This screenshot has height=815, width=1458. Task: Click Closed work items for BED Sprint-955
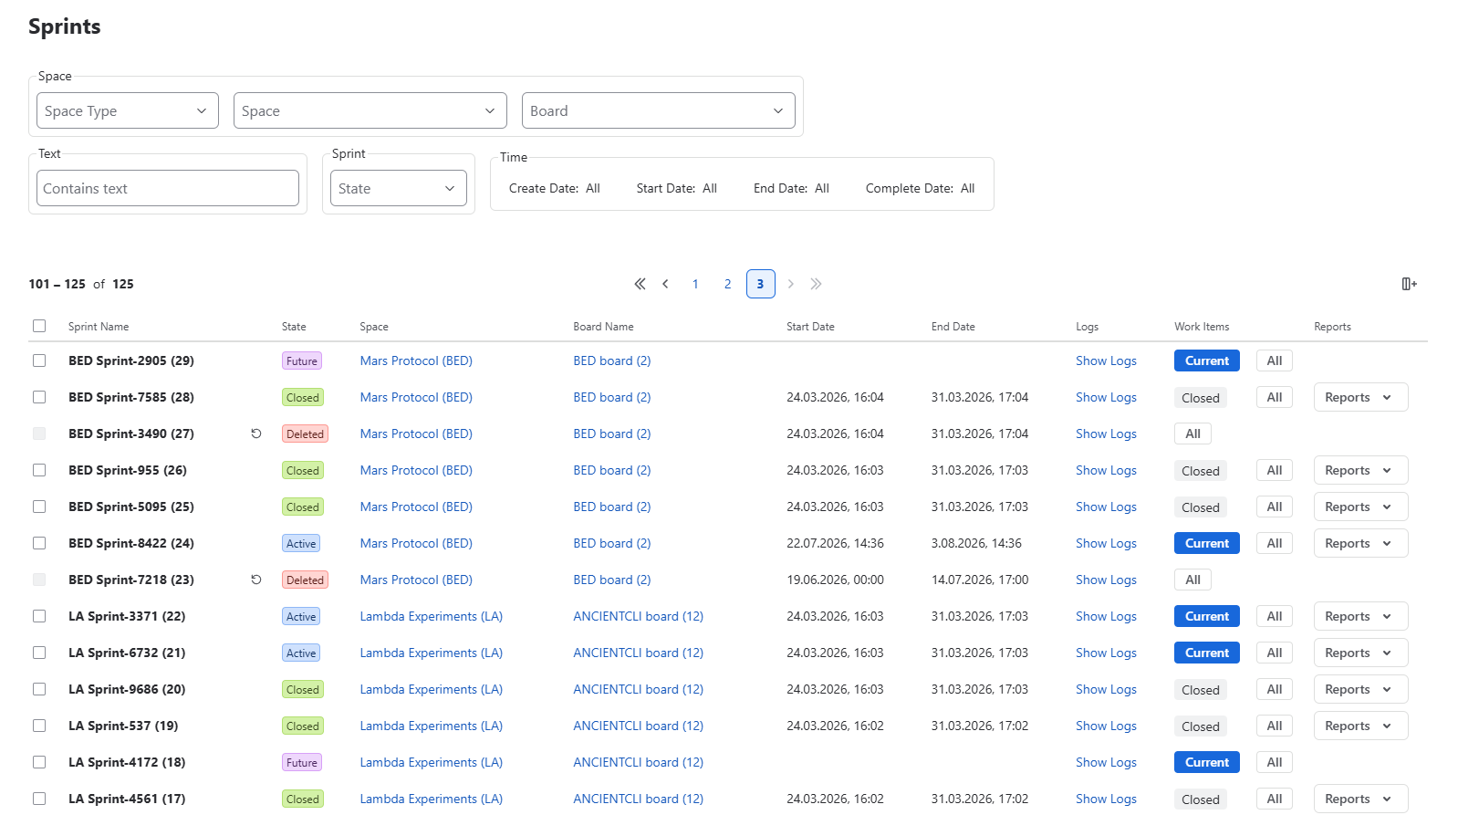click(1201, 471)
